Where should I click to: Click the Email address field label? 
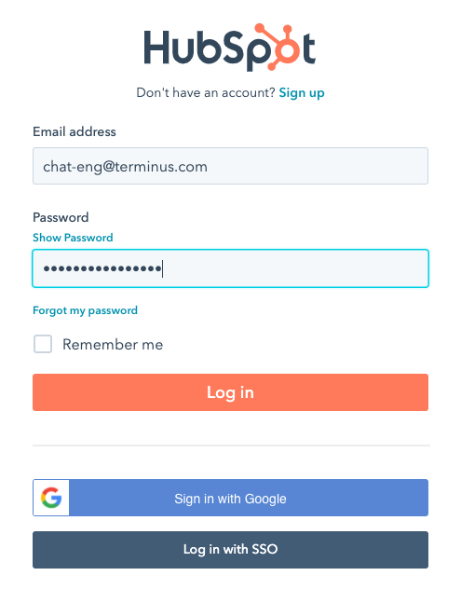(75, 132)
